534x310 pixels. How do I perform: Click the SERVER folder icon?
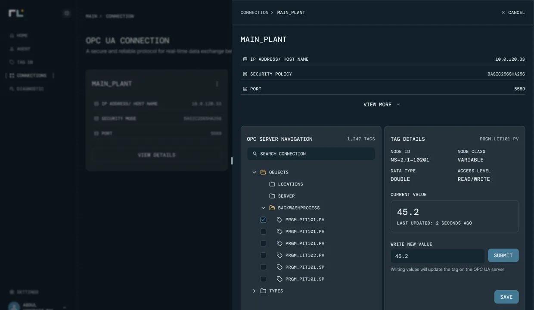[272, 196]
